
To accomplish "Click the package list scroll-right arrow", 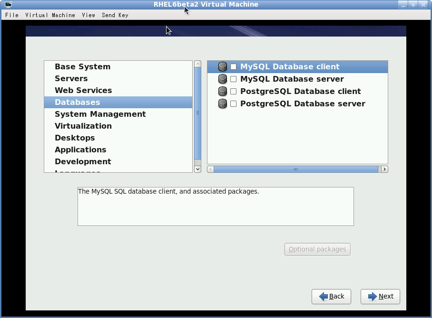I will click(384, 169).
